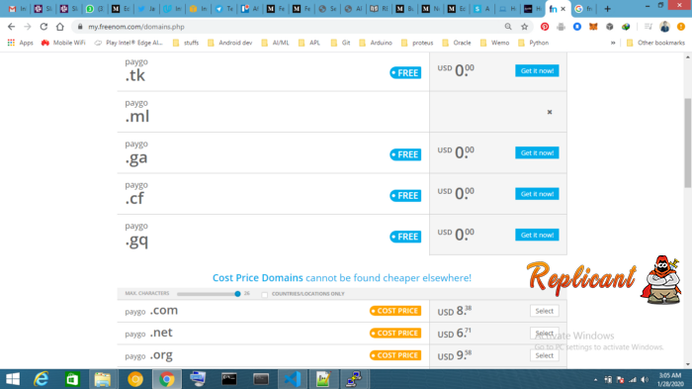Image resolution: width=692 pixels, height=389 pixels.
Task: Open the Windows Store taskbar icon
Action: pyautogui.click(x=72, y=379)
